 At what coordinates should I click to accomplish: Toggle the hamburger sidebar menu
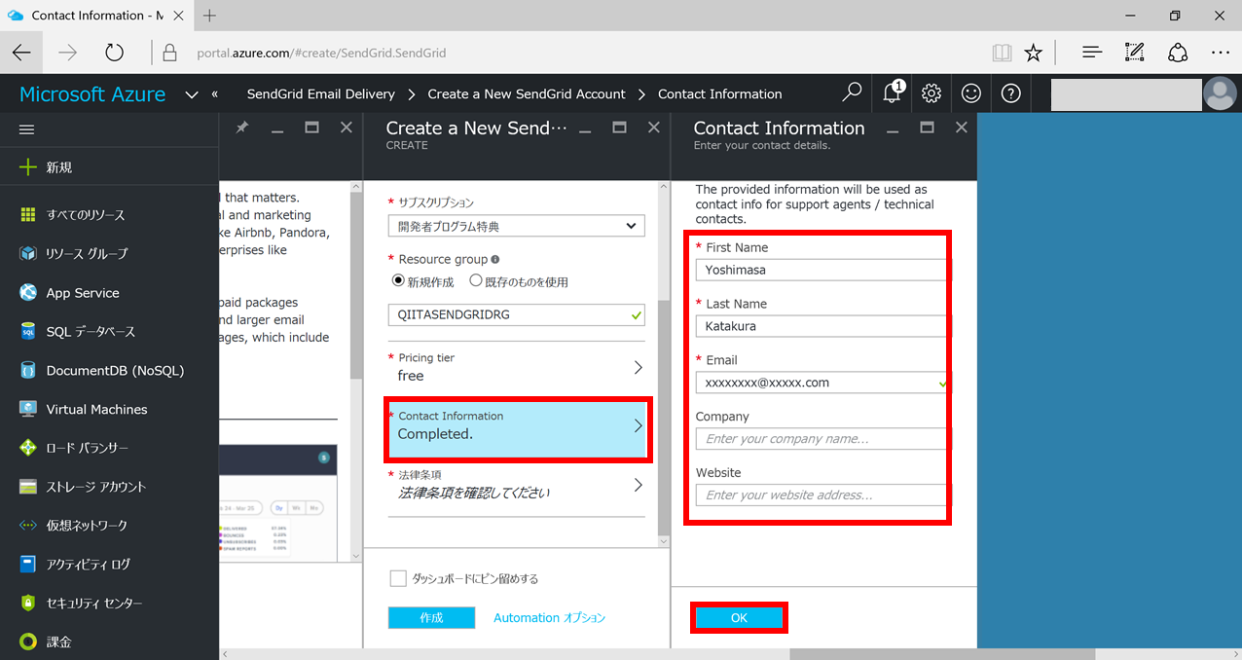27,129
